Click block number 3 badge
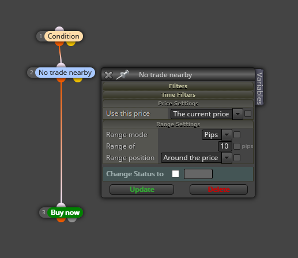298x258 pixels. pyautogui.click(x=44, y=213)
